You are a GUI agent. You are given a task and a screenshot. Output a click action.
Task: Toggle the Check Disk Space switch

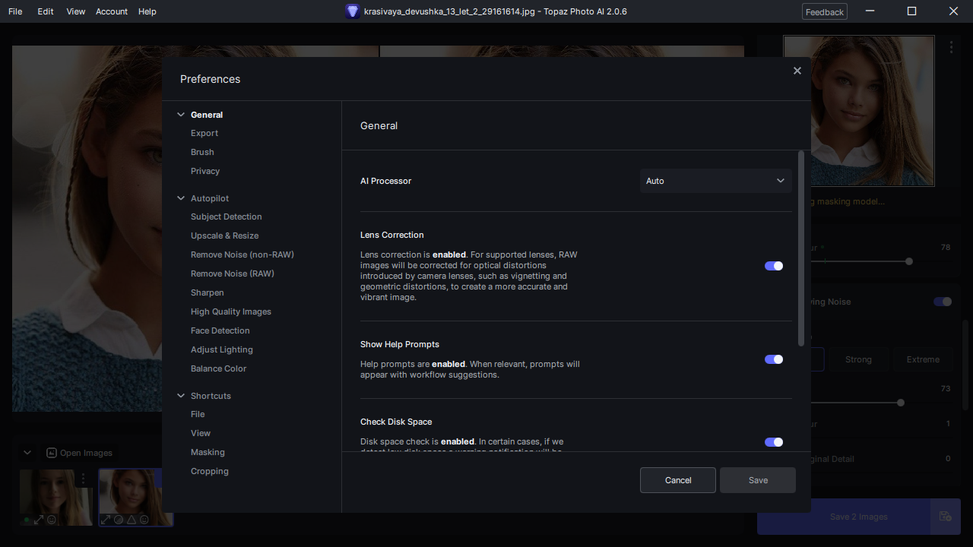tap(774, 442)
